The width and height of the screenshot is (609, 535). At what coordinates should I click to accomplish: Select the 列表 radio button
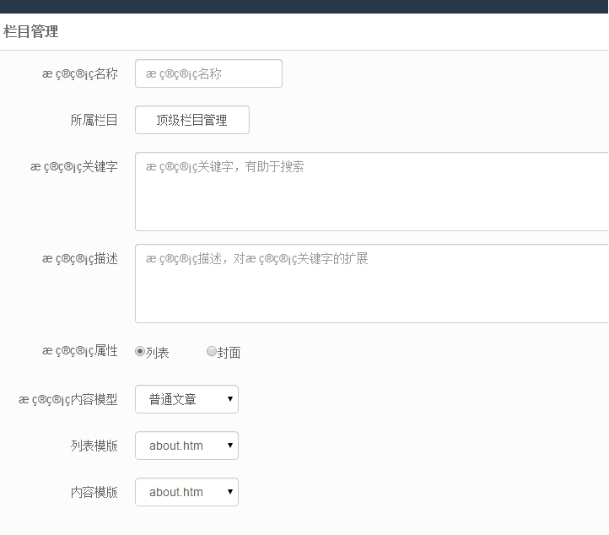point(140,352)
